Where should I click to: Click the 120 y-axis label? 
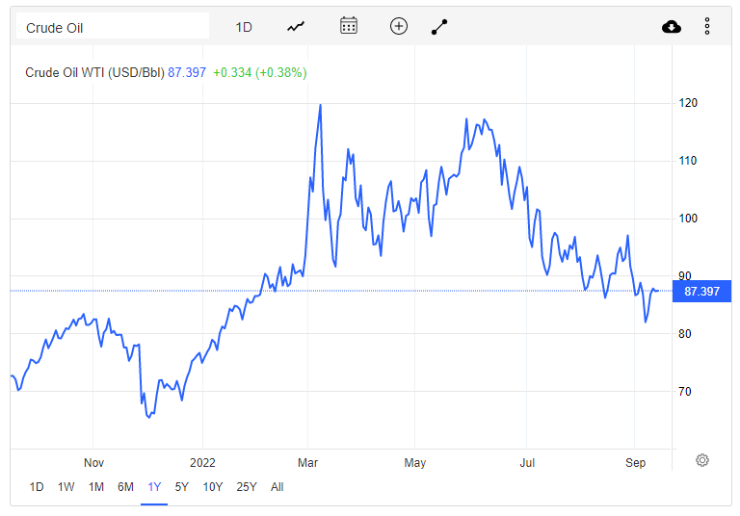tap(688, 103)
